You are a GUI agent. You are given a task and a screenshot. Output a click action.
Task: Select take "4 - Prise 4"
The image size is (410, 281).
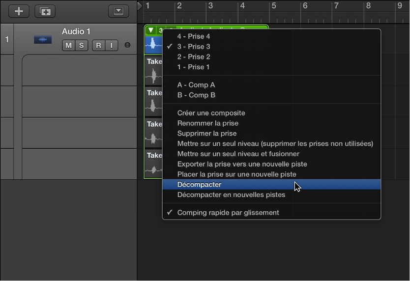click(x=194, y=36)
